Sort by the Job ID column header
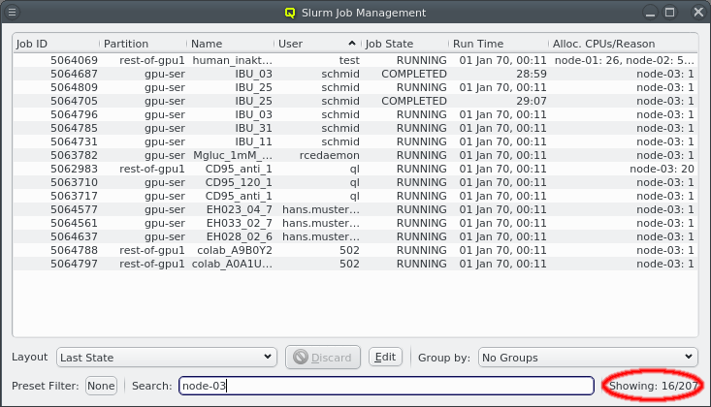Viewport: 711px width, 407px height. (x=55, y=44)
